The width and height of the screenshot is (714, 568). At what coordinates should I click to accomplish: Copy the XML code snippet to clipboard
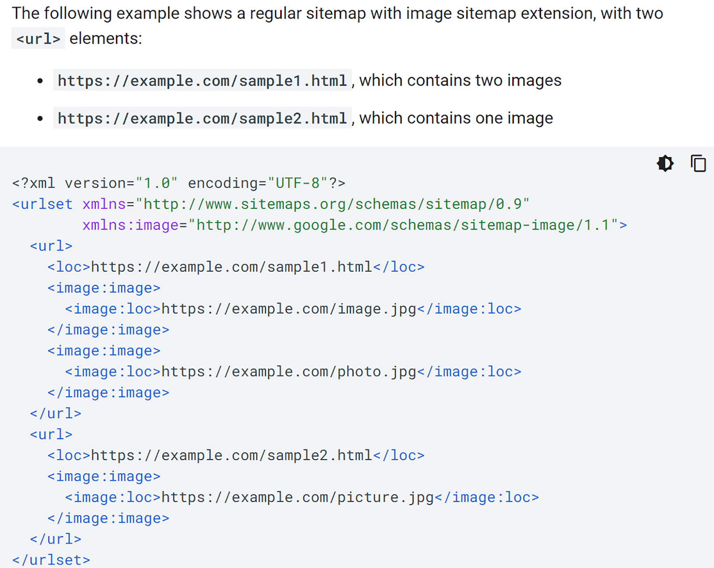[x=697, y=164]
